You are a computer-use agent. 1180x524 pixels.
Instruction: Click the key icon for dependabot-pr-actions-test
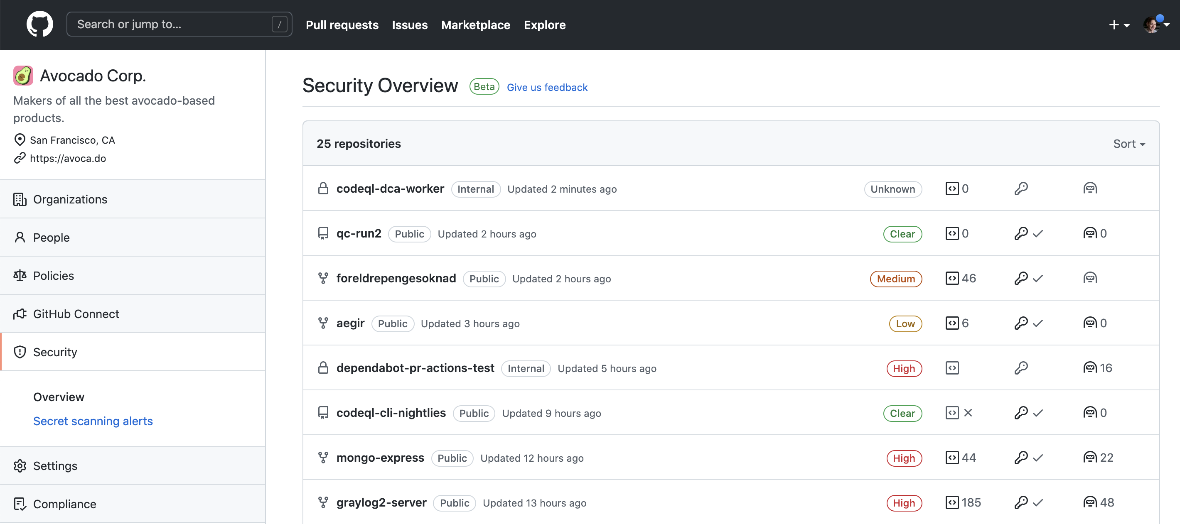(x=1021, y=368)
